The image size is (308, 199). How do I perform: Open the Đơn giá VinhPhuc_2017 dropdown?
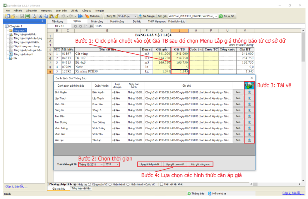(x=216, y=16)
